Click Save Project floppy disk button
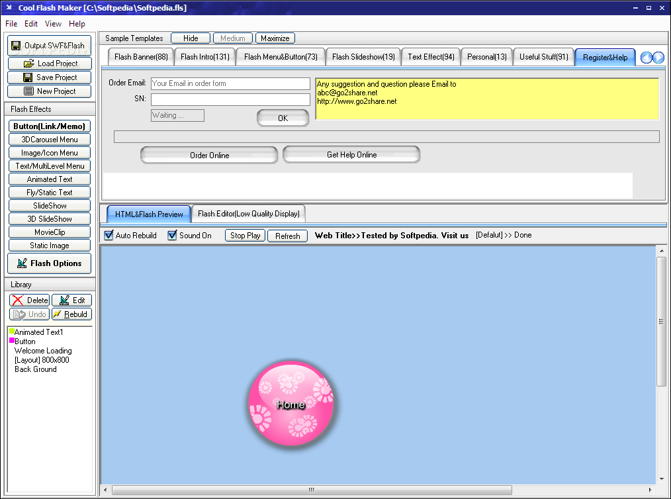 tap(49, 77)
